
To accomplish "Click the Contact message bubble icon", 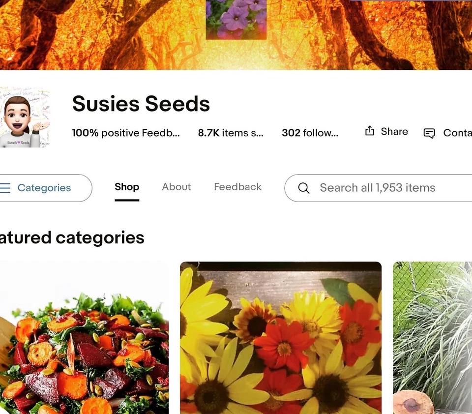I will (429, 133).
